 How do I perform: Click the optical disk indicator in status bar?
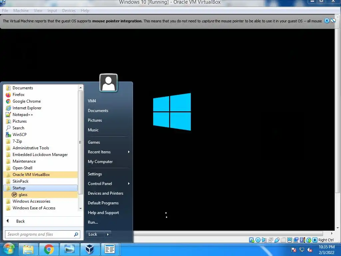coord(258,240)
